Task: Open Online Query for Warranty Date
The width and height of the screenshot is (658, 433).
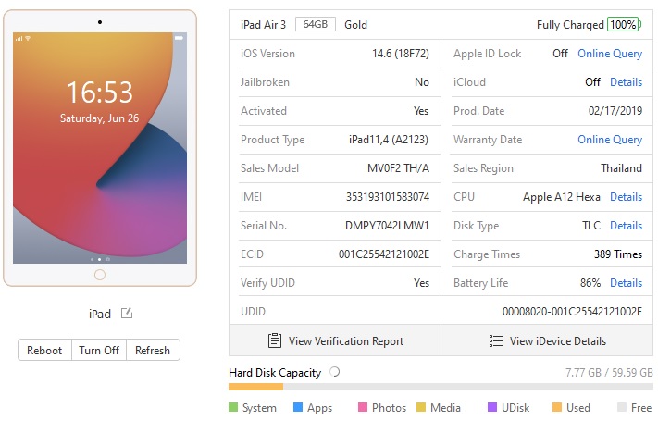Action: [610, 140]
